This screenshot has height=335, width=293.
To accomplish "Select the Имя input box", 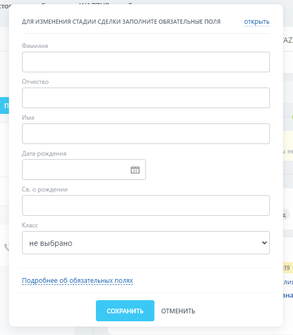I will pos(146,134).
